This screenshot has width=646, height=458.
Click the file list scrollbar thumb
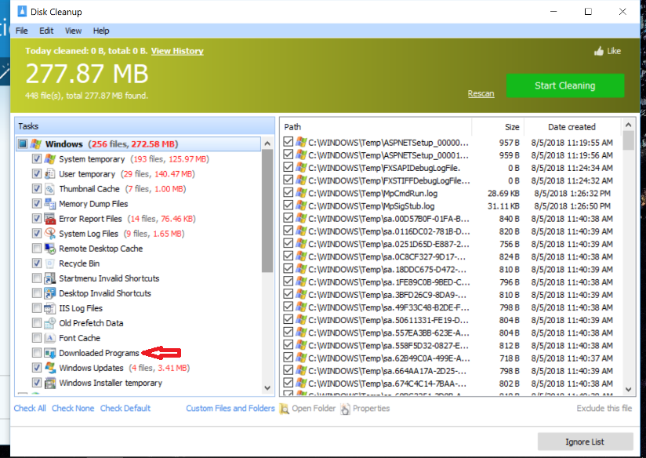pyautogui.click(x=628, y=140)
